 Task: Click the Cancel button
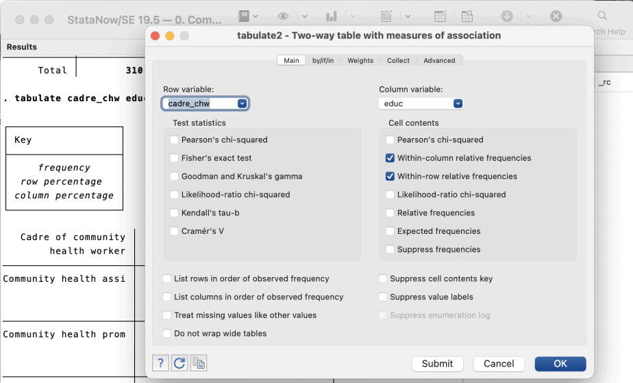[x=499, y=364]
